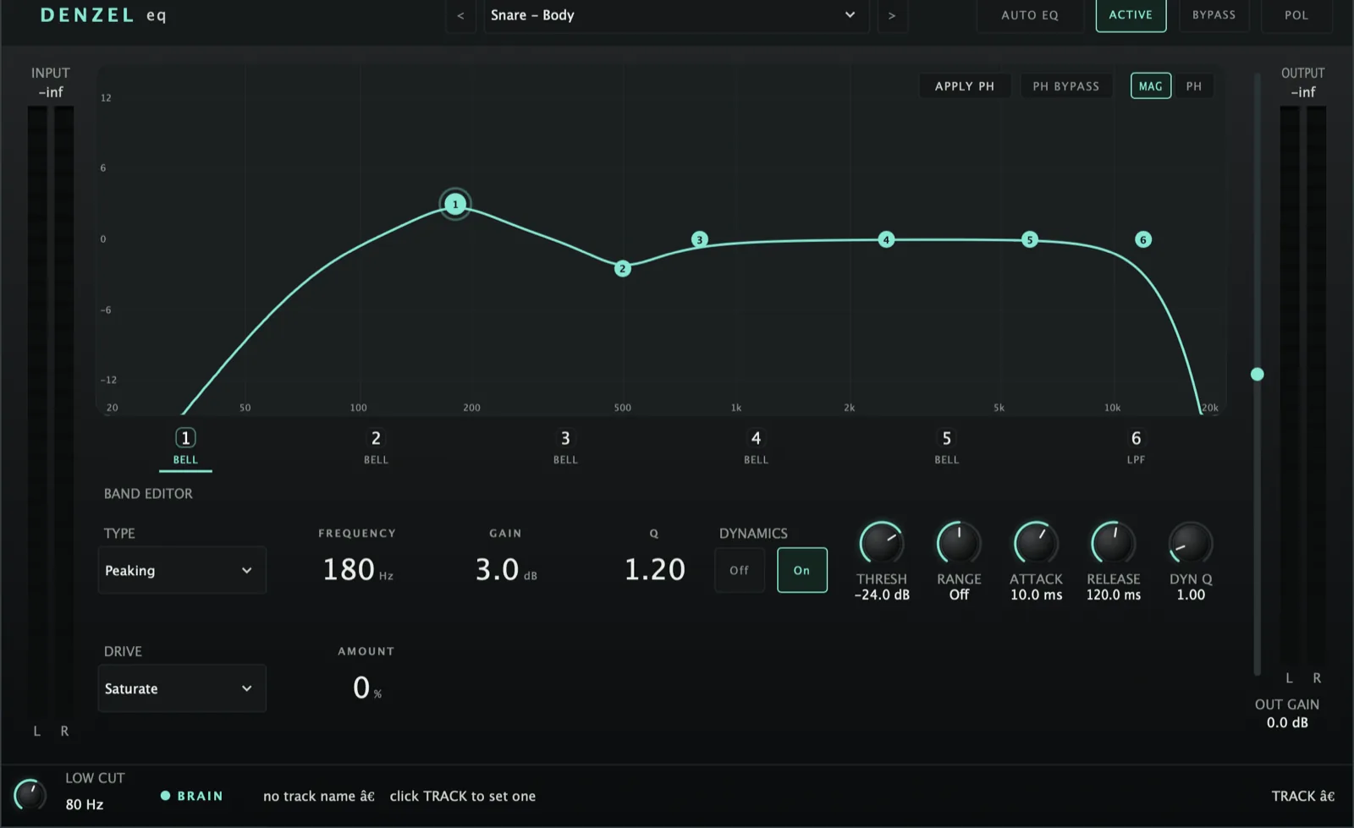Click the DYN Q value 1.00
The image size is (1354, 828).
point(1191,595)
